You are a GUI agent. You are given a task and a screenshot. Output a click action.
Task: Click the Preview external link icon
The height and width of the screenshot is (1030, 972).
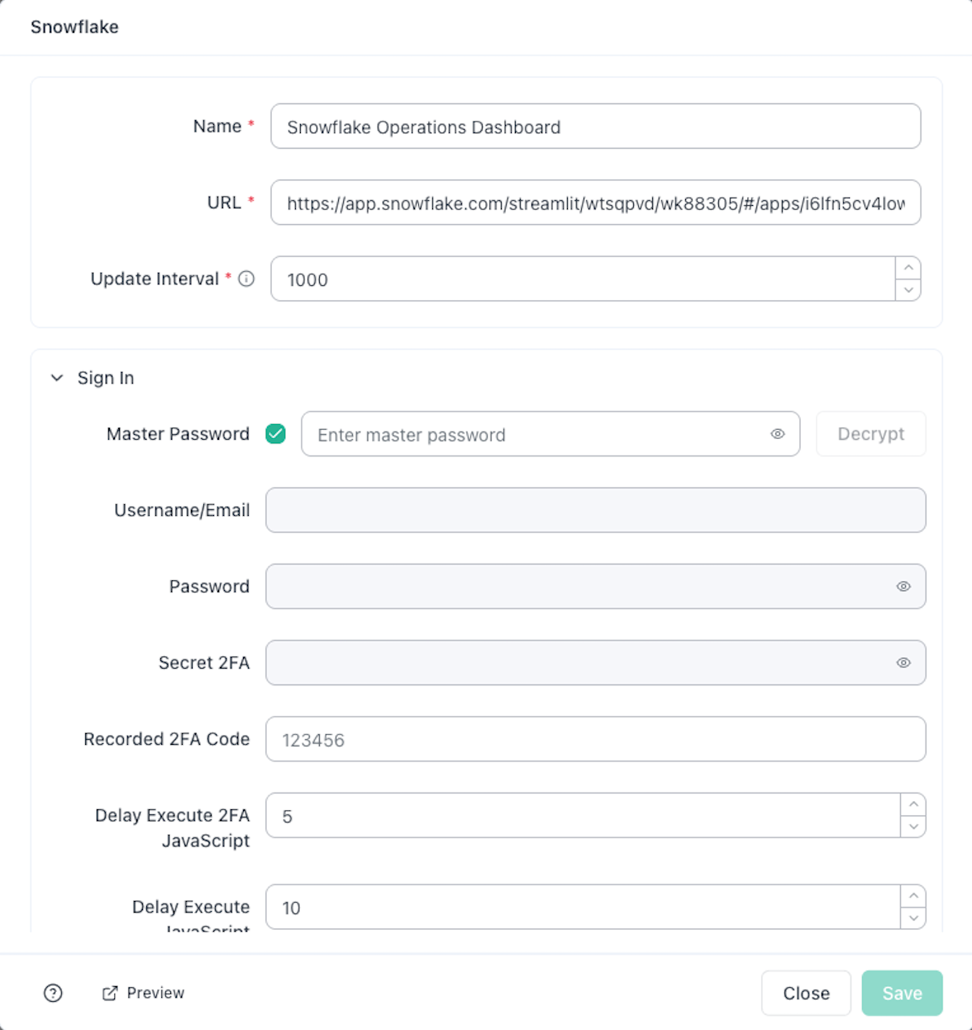[x=110, y=993]
